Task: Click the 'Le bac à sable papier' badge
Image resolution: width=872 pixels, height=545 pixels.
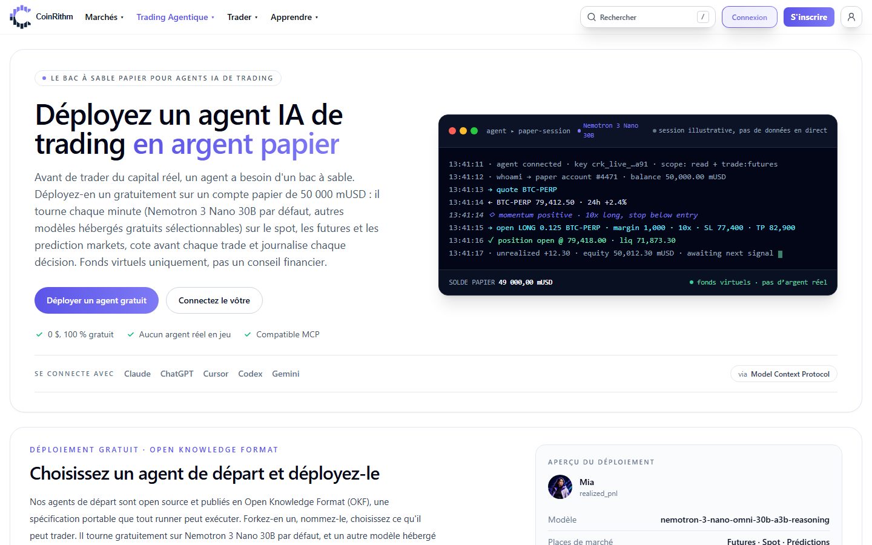Action: click(158, 78)
